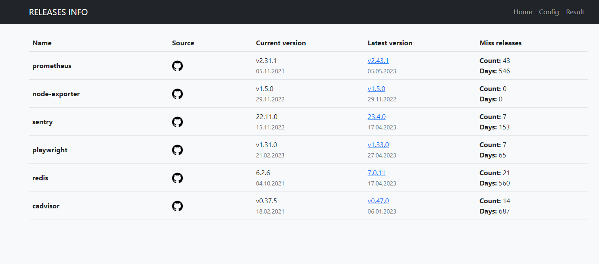Click the date 05.11.2021
This screenshot has height=264, width=599.
tap(270, 71)
